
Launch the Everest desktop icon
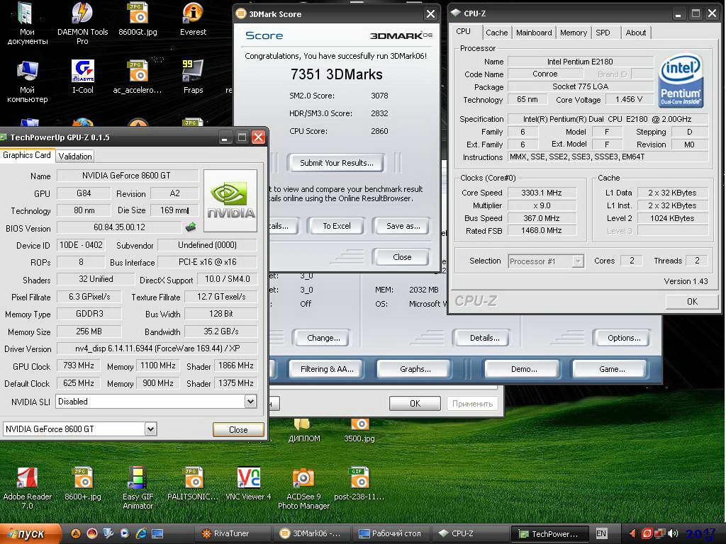(x=193, y=19)
